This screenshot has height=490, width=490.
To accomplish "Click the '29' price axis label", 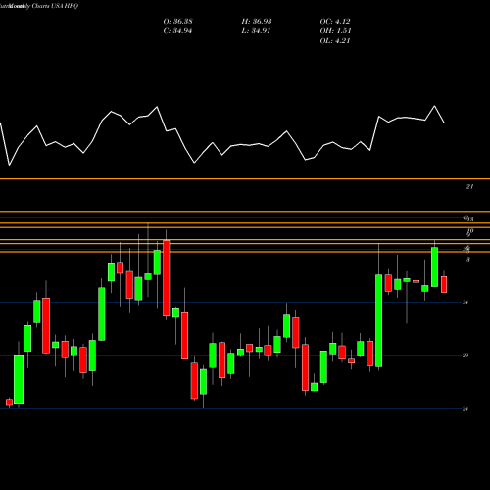I will [x=465, y=355].
